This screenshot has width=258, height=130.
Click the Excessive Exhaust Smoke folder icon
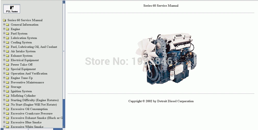pyautogui.click(x=7, y=118)
